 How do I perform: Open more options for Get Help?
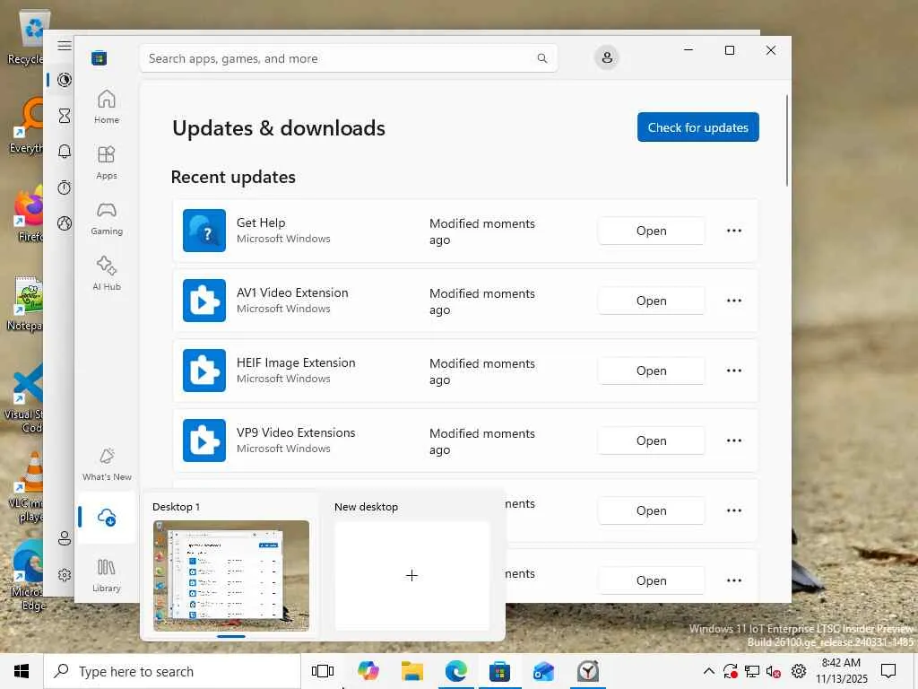pos(734,231)
